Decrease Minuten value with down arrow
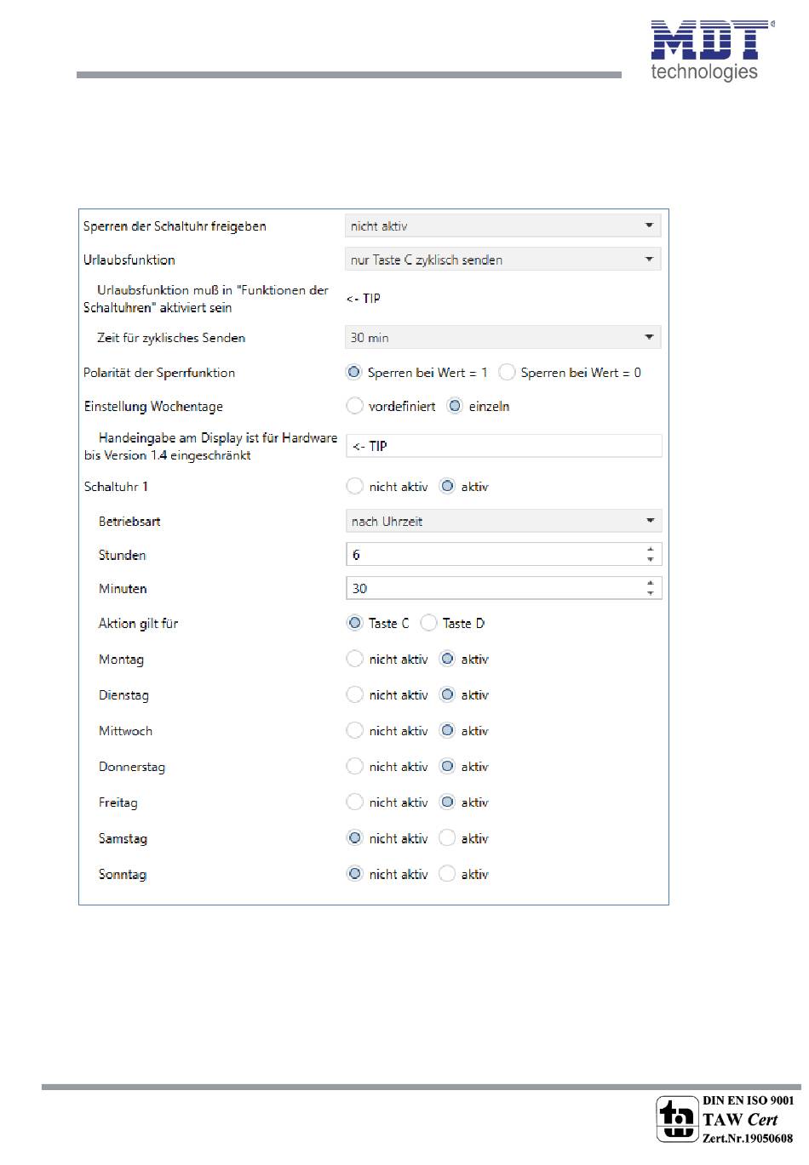809x1165 pixels. tap(651, 593)
